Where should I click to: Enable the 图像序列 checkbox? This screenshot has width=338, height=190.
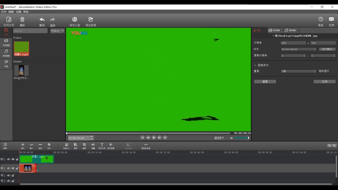coord(255,65)
